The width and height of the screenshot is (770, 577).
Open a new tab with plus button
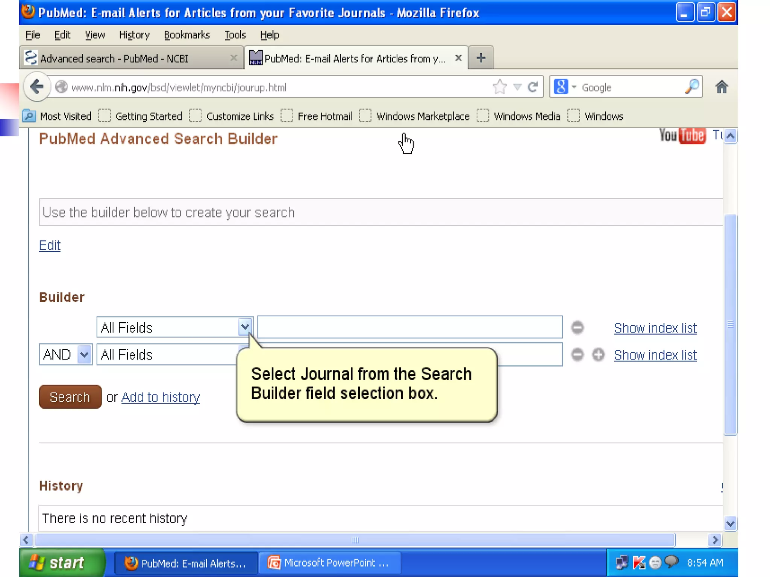pyautogui.click(x=480, y=58)
